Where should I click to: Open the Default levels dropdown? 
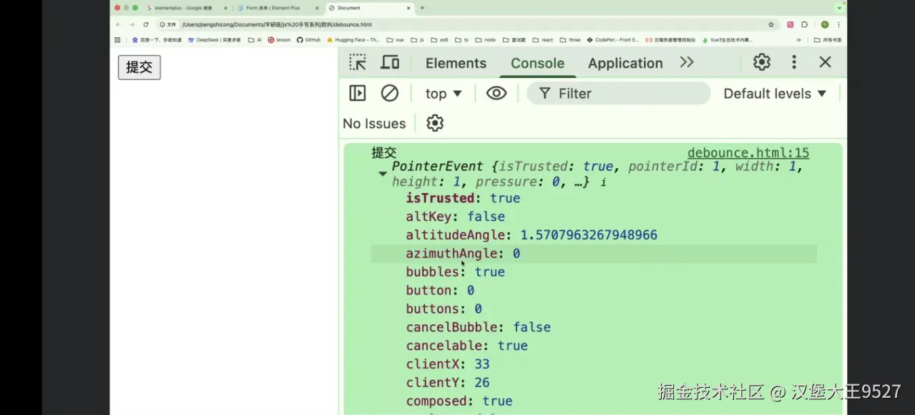pyautogui.click(x=775, y=94)
